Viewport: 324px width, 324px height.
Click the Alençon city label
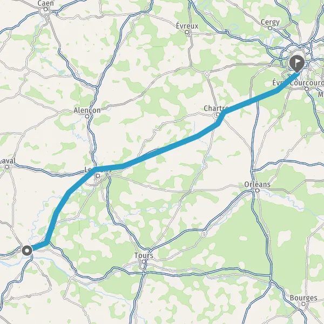[x=87, y=110]
